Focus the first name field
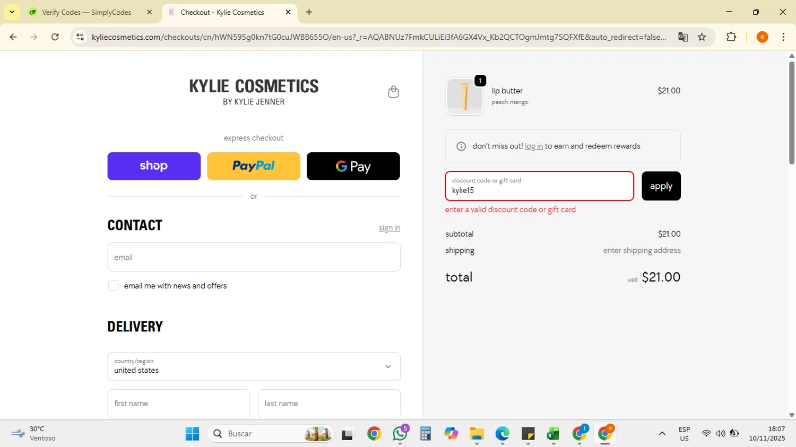This screenshot has width=796, height=447. tap(178, 404)
